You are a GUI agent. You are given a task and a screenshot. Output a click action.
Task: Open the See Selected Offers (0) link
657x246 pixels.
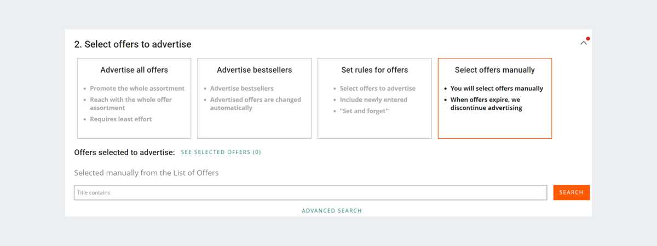221,153
